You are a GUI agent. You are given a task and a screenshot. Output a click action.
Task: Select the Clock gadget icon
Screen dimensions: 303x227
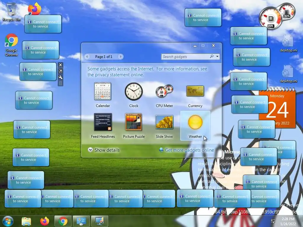pos(134,92)
